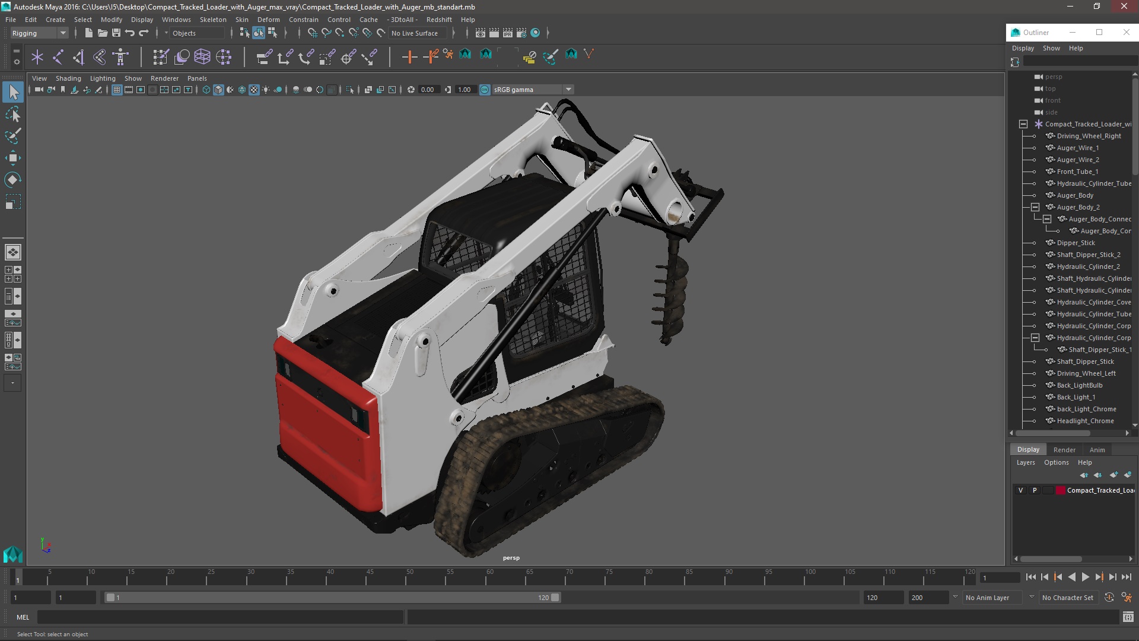1139x641 pixels.
Task: Collapse the Auger_Body_2 node
Action: [1035, 207]
